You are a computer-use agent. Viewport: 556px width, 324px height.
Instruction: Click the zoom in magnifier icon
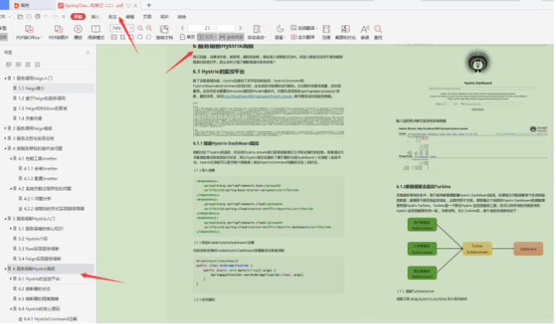(149, 28)
